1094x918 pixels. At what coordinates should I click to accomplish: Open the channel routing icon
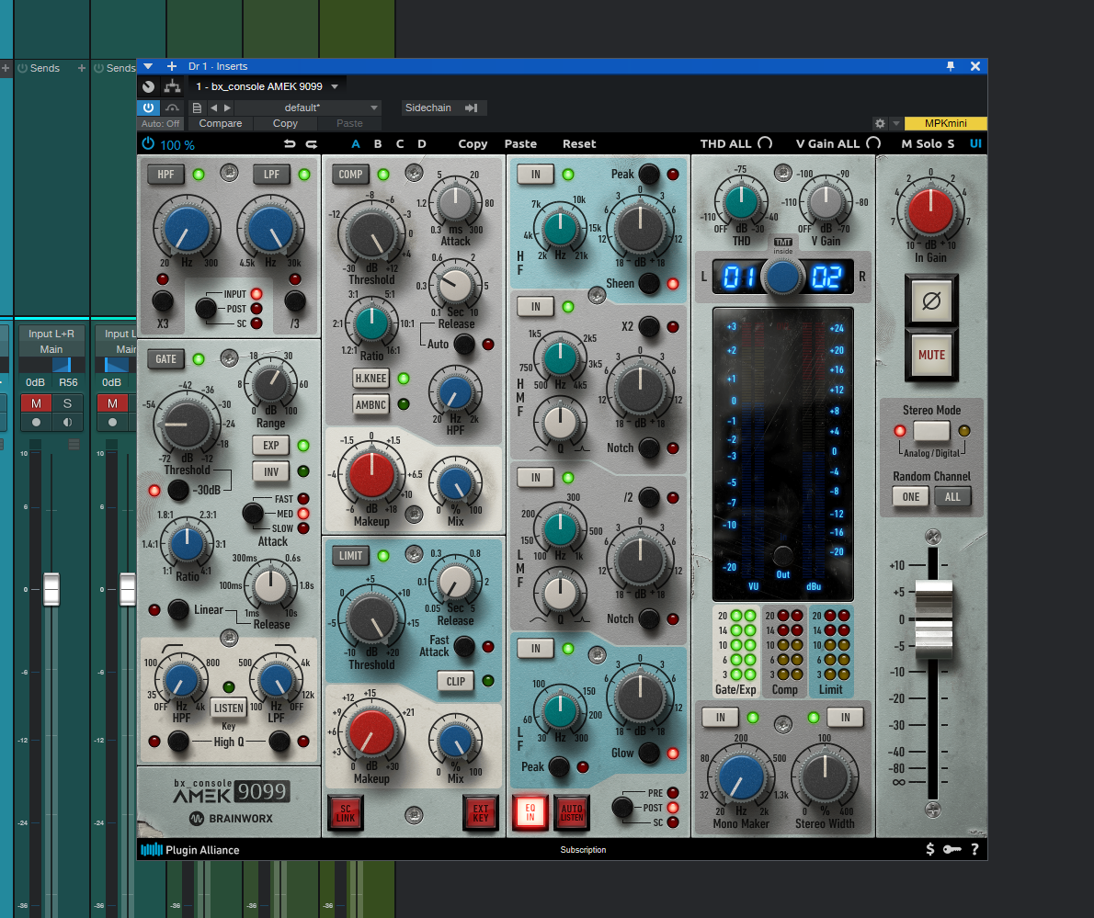coord(172,86)
